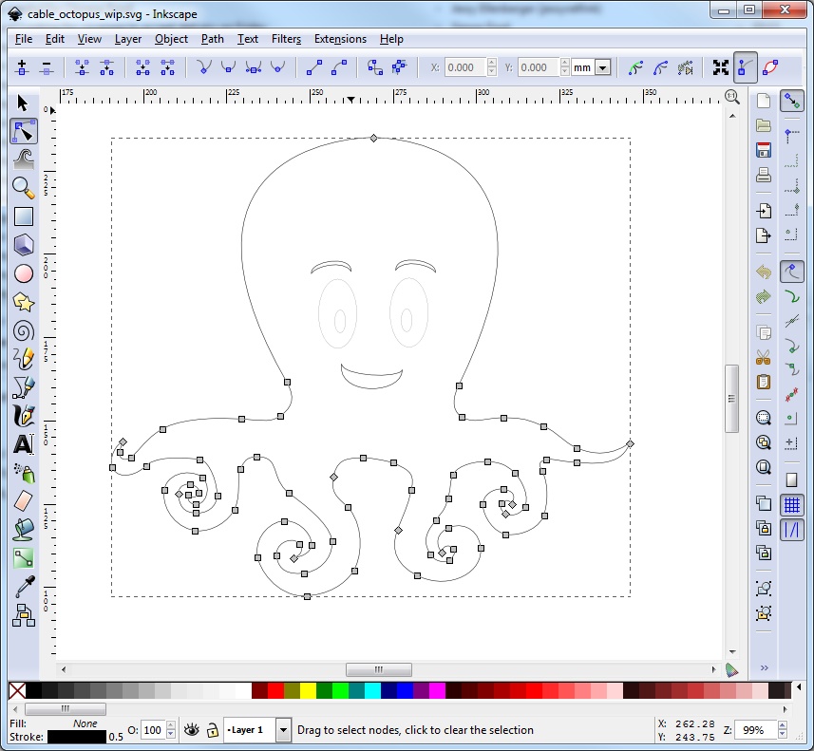Image resolution: width=814 pixels, height=751 pixels.
Task: Select the Ellipse tool
Action: click(24, 273)
